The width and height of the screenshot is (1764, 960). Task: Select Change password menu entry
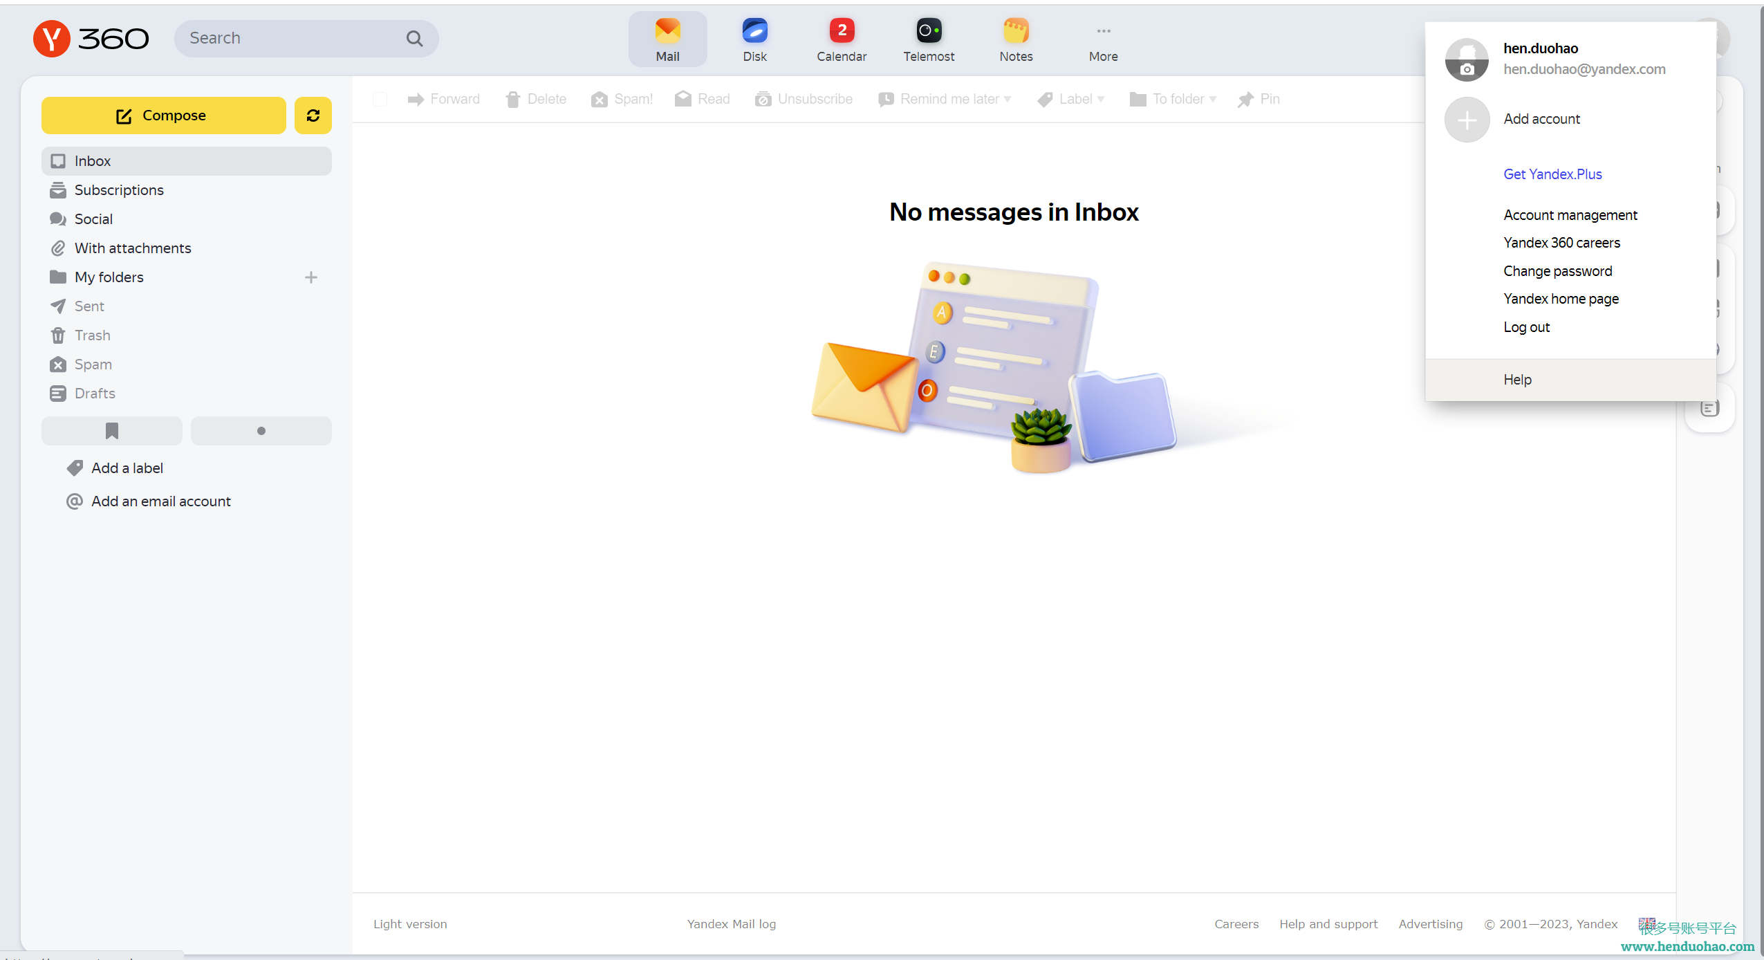(1557, 271)
